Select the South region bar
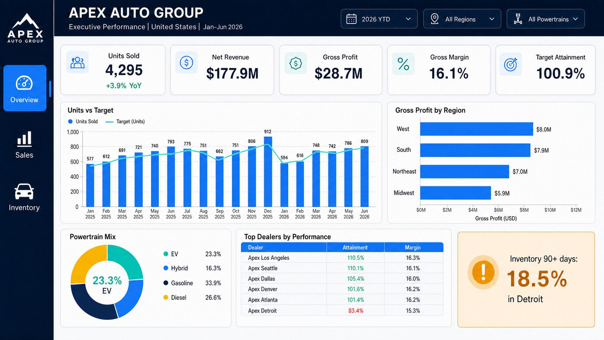This screenshot has height=340, width=604. pos(475,150)
